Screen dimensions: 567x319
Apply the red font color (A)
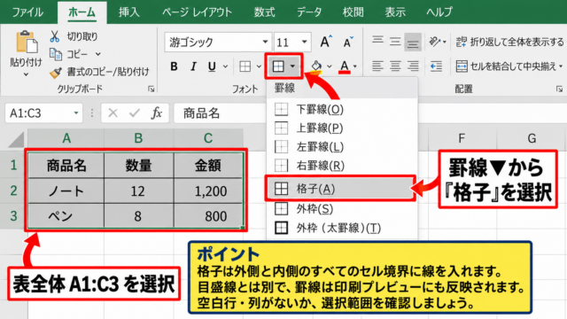pos(345,66)
